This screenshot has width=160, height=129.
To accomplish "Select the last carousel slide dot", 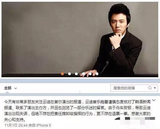I will click(x=97, y=74).
